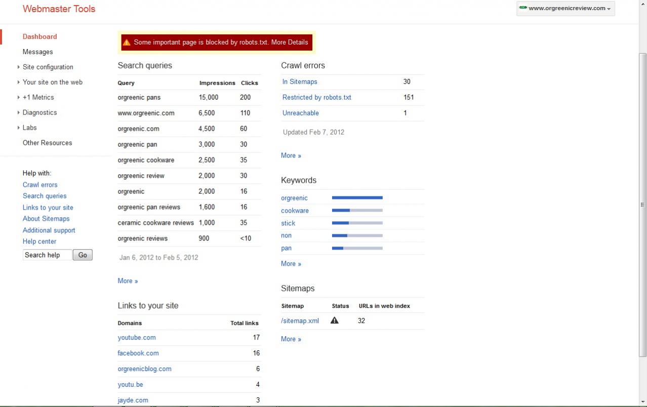Open the cookware keyword link
Screen dimensions: 647x407
tap(295, 211)
